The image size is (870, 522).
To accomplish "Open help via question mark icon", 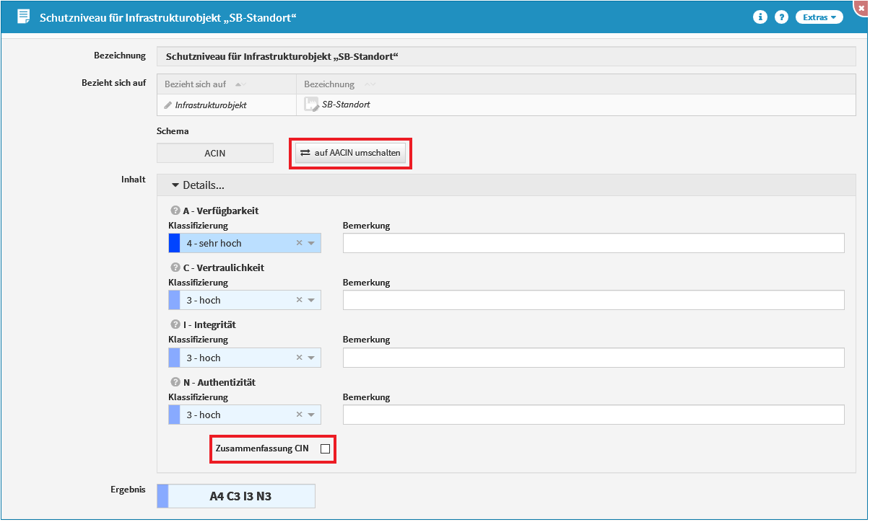I will (781, 17).
